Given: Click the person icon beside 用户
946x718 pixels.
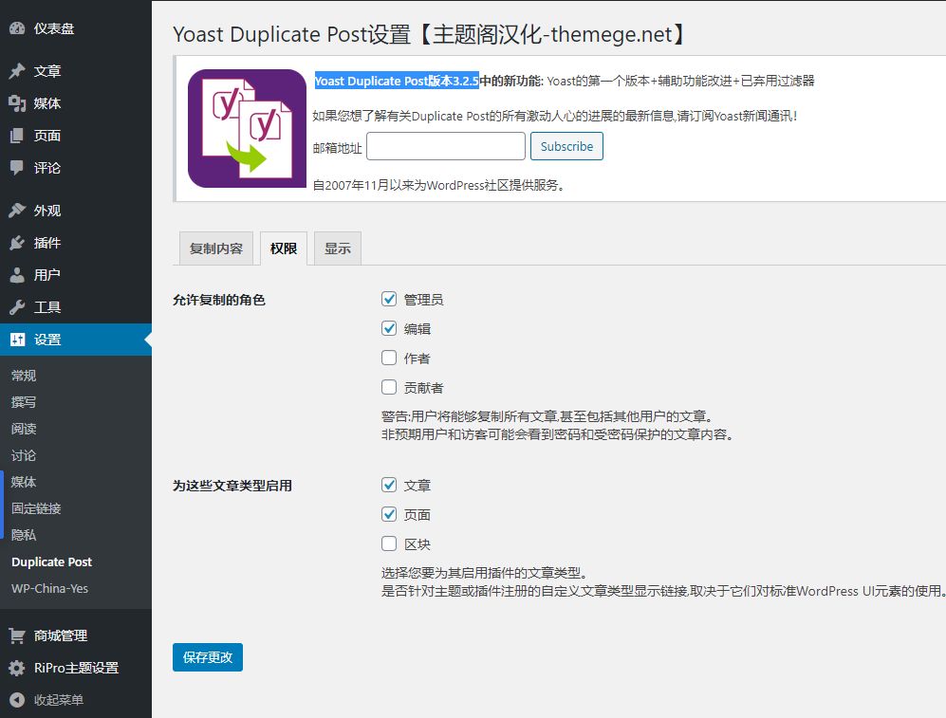Looking at the screenshot, I should 17,275.
